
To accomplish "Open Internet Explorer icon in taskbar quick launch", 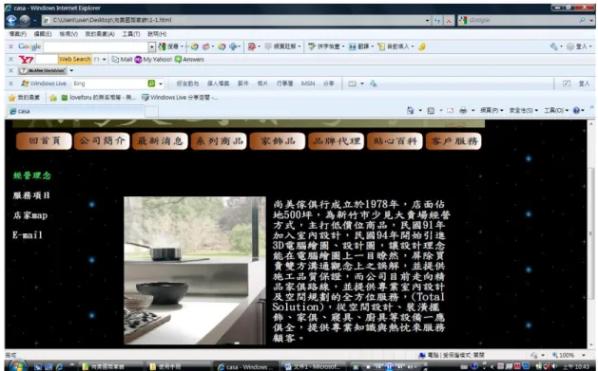I will coord(60,367).
